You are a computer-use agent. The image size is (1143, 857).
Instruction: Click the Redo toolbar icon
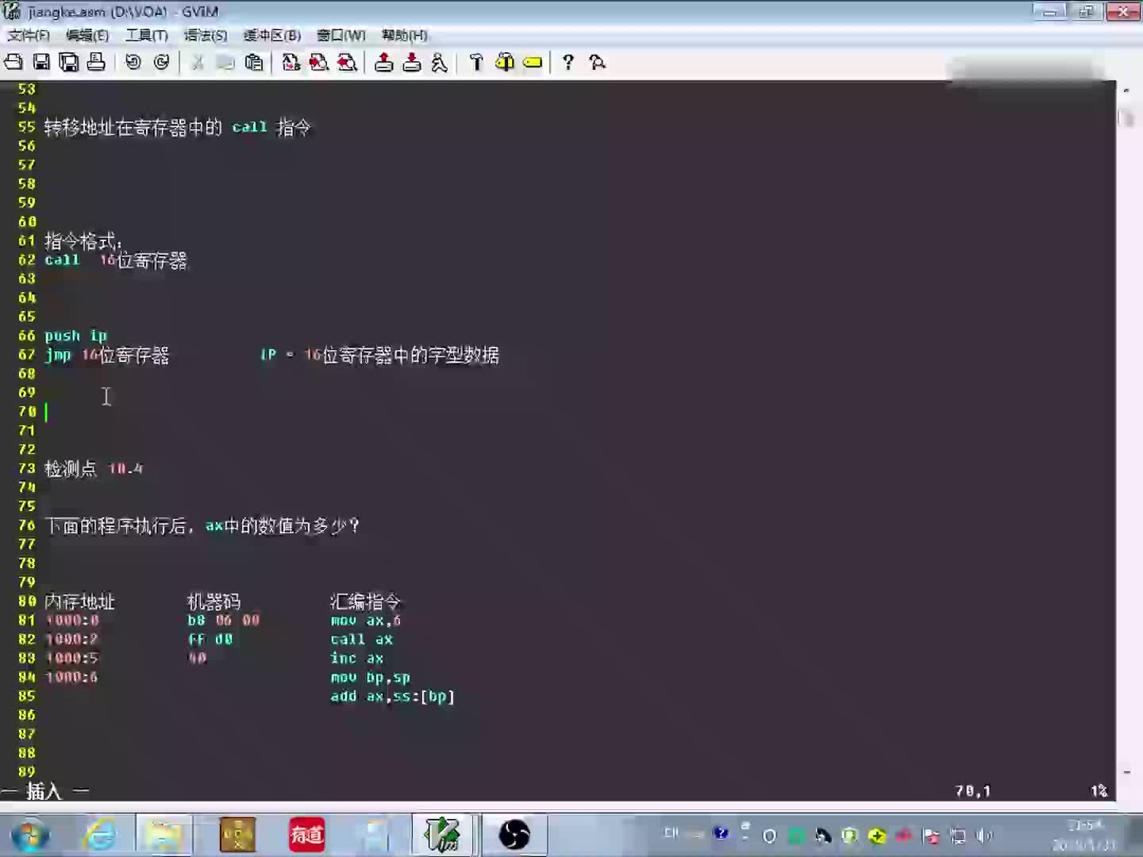[x=161, y=62]
